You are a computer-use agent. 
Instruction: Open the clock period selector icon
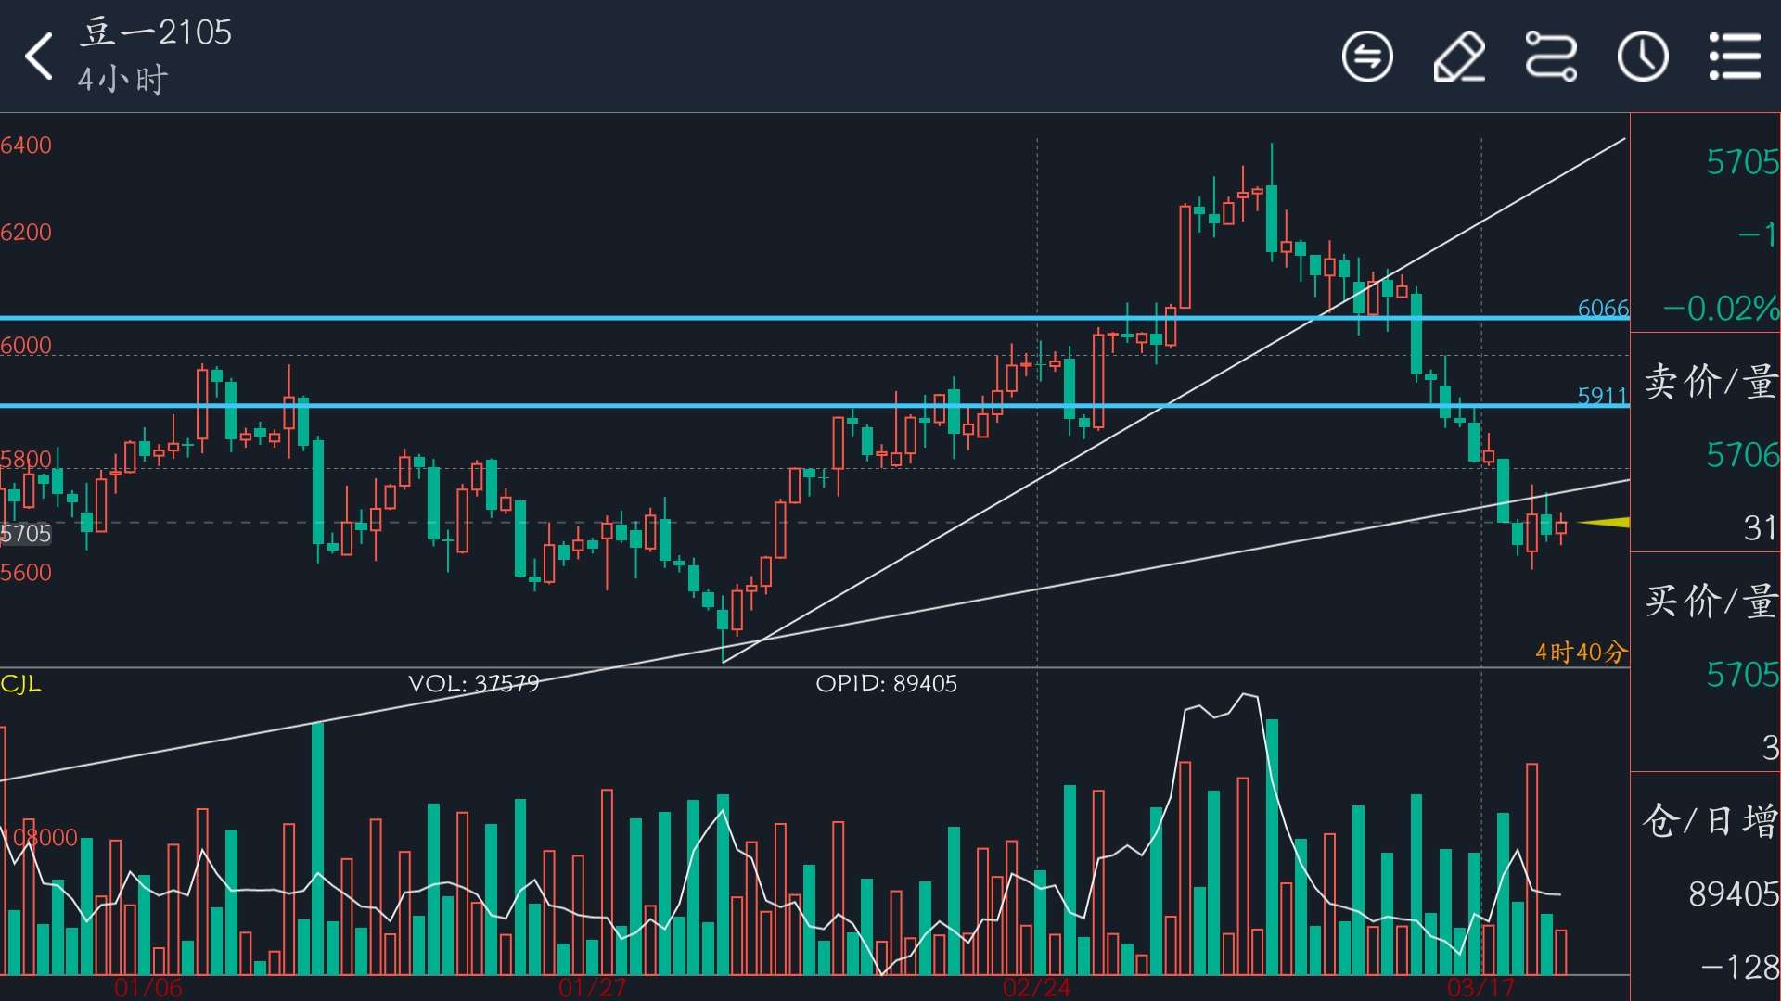click(1643, 57)
